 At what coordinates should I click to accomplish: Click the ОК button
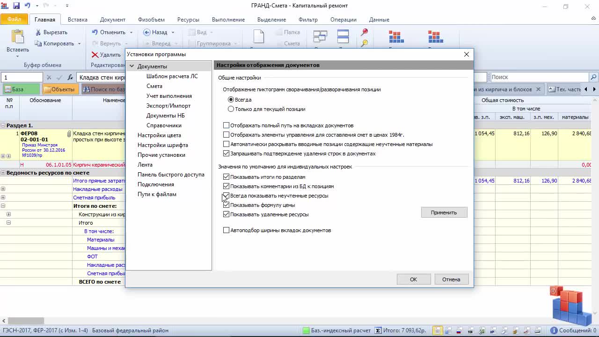pos(413,279)
